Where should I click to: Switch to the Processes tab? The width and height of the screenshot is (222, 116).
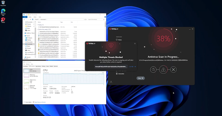26,66
